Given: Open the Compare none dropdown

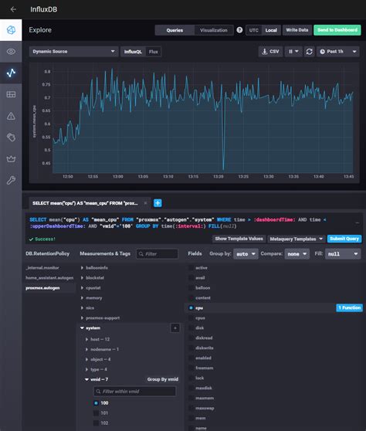Looking at the screenshot, I should click(x=297, y=254).
